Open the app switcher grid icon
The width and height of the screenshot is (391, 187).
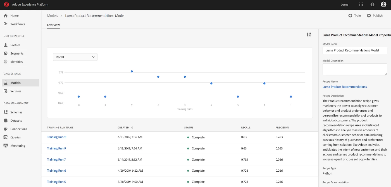(x=361, y=4)
